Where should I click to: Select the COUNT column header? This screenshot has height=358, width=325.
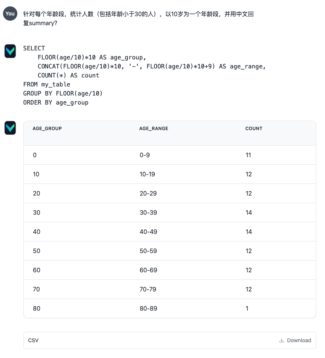point(254,129)
